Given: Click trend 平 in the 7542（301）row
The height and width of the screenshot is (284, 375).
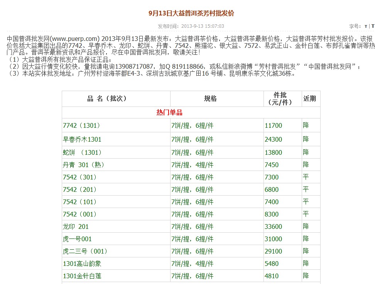Looking at the screenshot, I should coord(306,177).
